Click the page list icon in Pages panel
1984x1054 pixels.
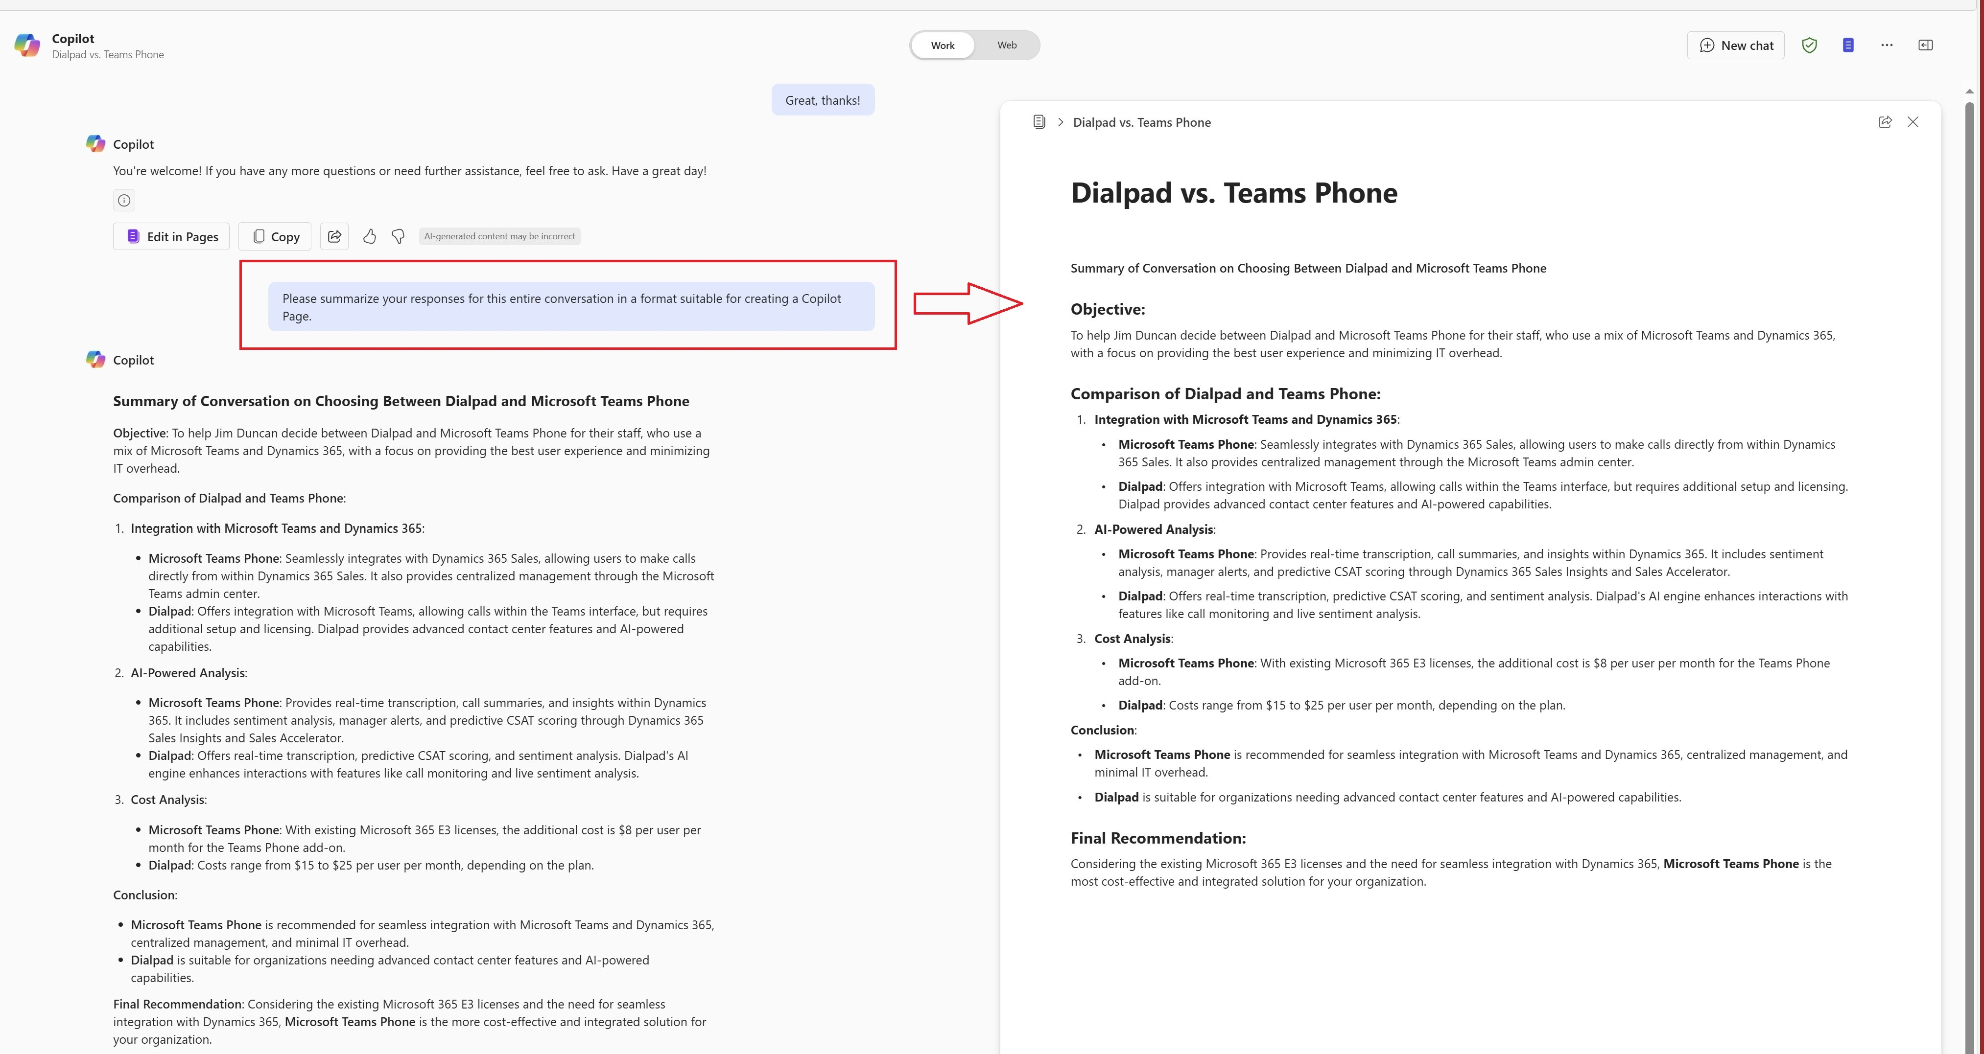tap(1039, 122)
